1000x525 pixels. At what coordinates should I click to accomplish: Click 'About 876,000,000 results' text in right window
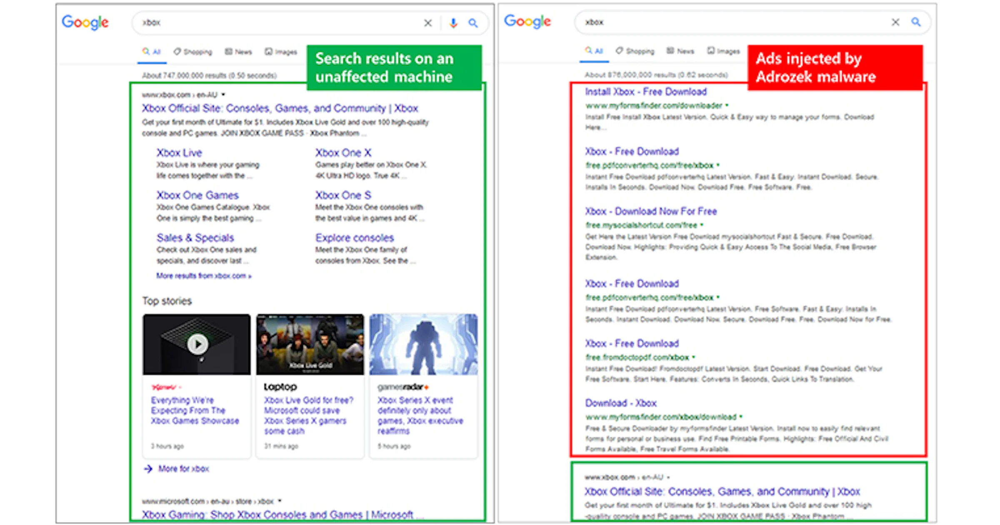point(656,75)
